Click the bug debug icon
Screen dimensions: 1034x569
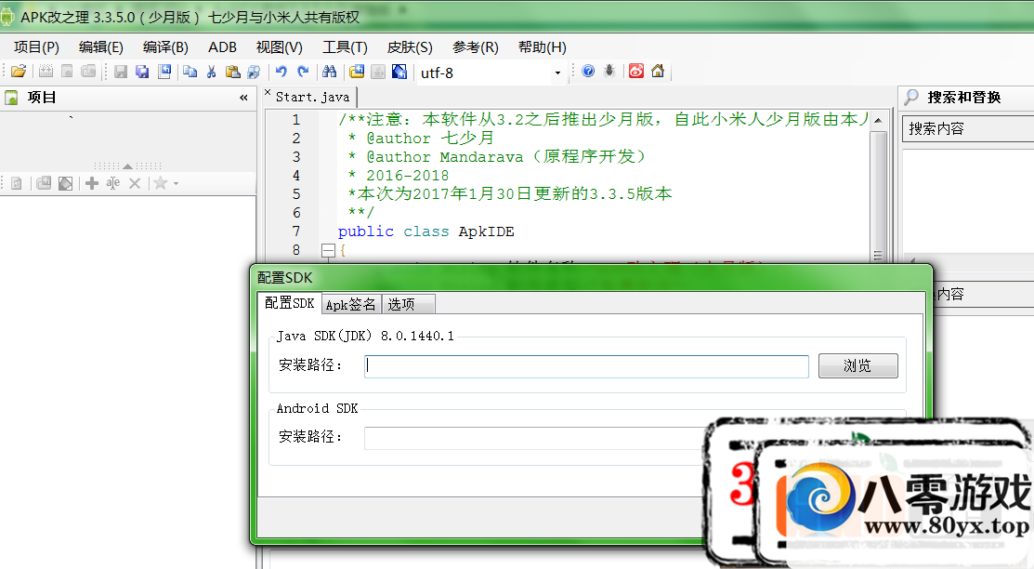point(609,72)
